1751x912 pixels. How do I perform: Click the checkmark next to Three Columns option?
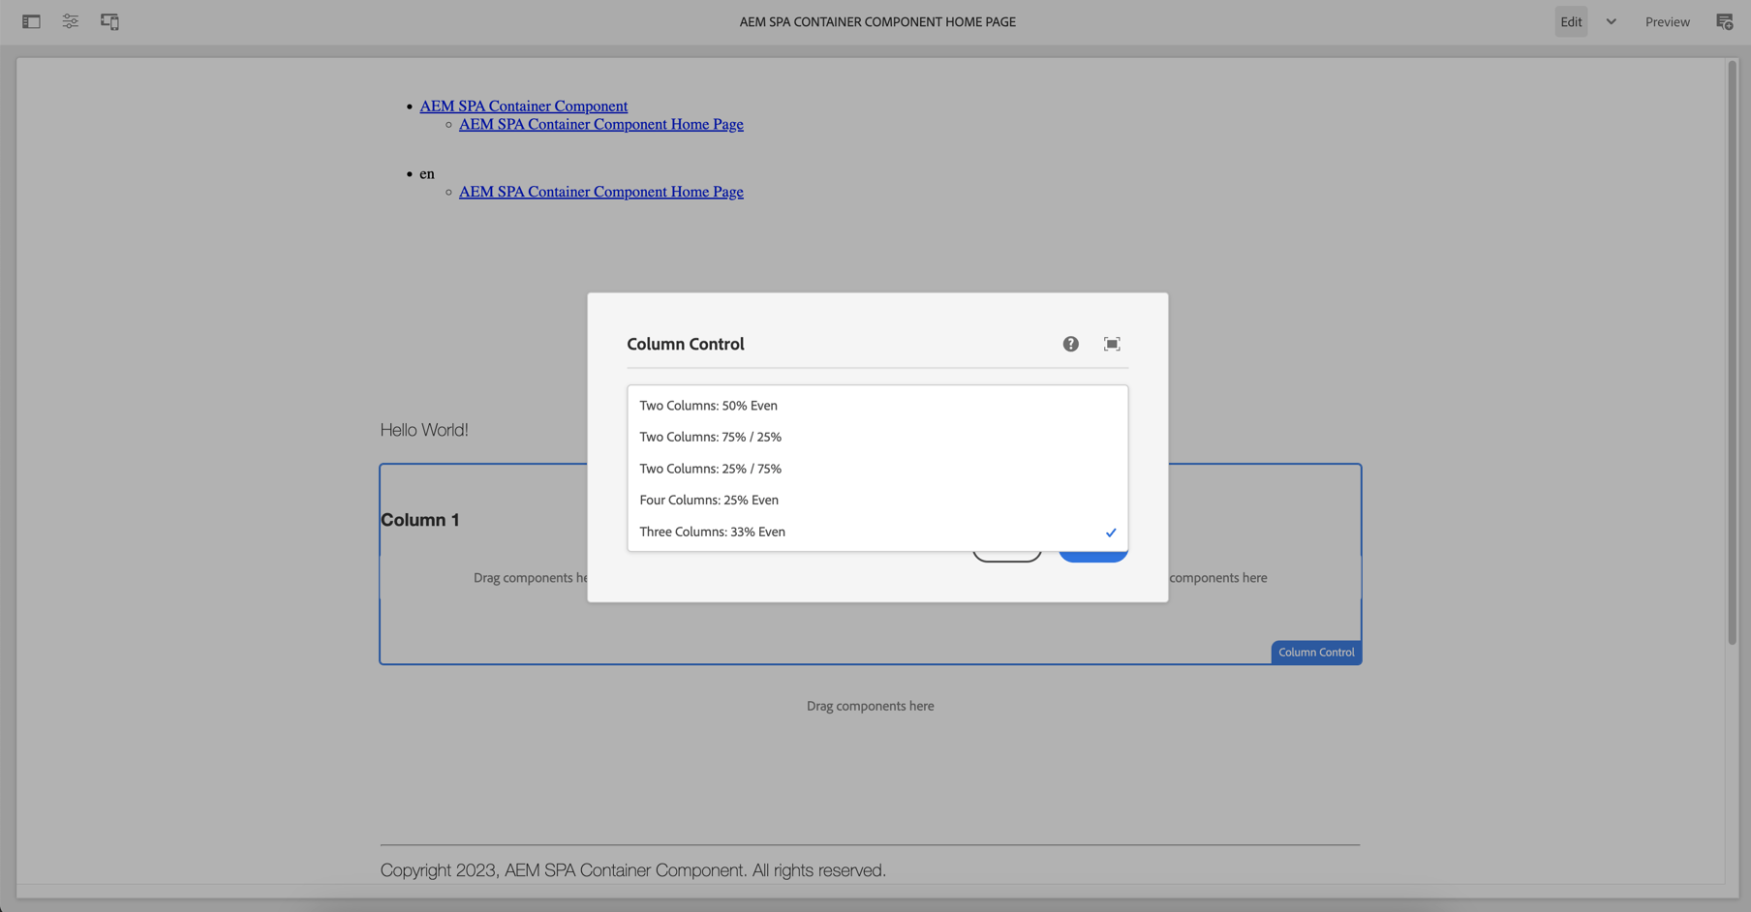[1110, 532]
